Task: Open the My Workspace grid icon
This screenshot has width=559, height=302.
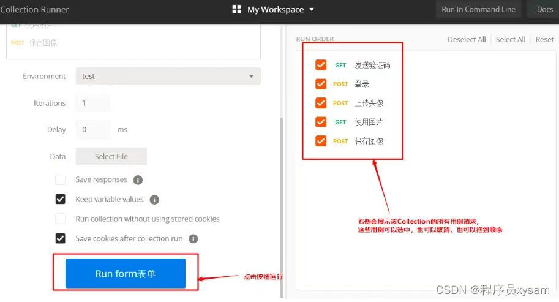Action: [x=236, y=9]
